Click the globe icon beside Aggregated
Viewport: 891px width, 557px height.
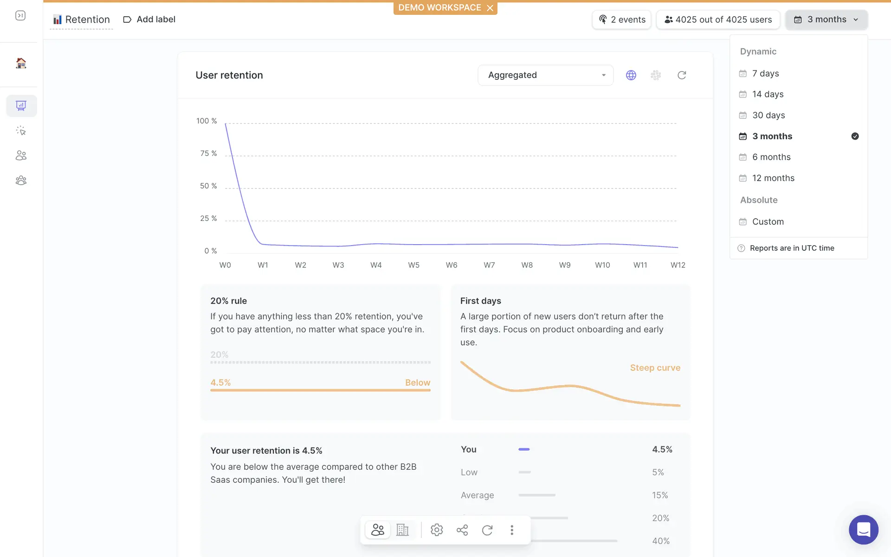point(631,75)
